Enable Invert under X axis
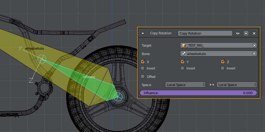This screenshot has width=265, height=132. click(143, 68)
